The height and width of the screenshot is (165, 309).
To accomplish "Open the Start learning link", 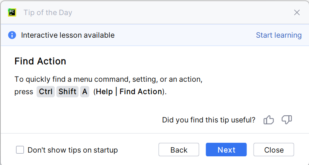I will tap(279, 35).
